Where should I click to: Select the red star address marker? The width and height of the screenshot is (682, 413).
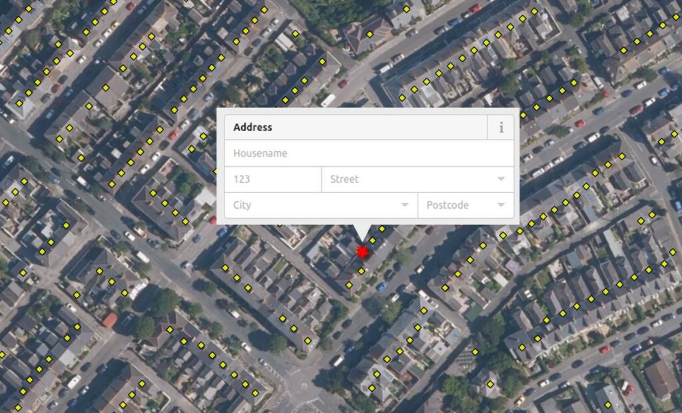point(362,251)
